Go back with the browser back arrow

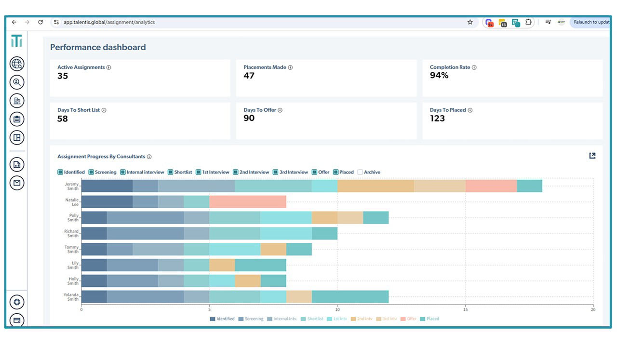coord(14,22)
